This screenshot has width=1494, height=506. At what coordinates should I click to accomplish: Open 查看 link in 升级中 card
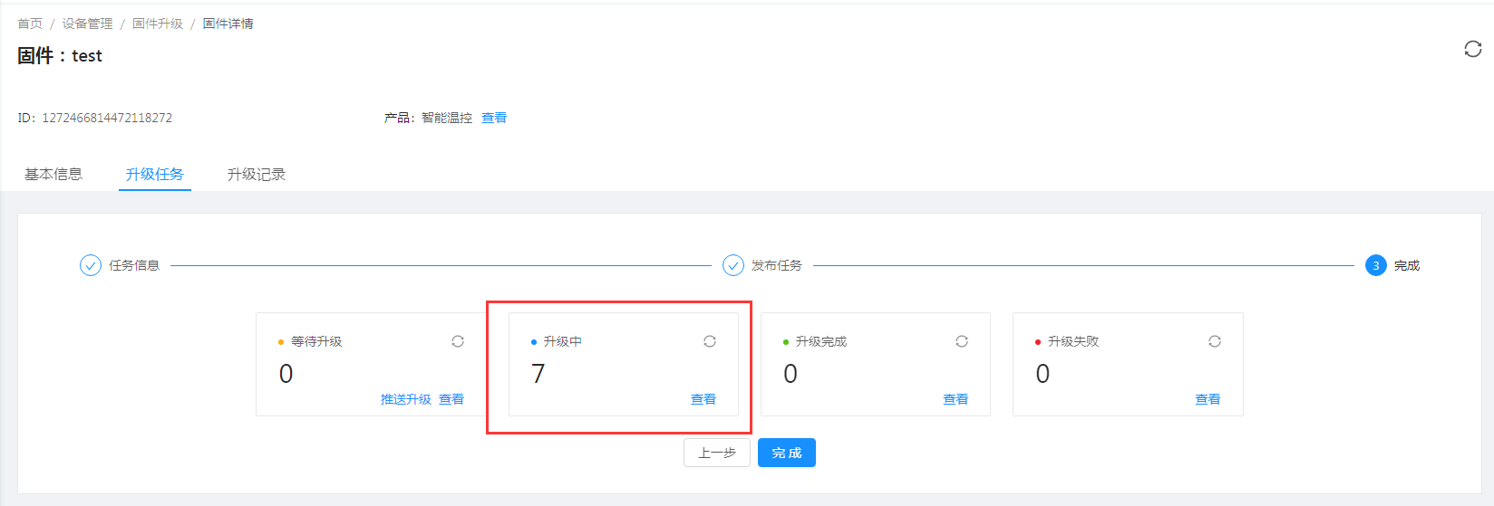(703, 399)
